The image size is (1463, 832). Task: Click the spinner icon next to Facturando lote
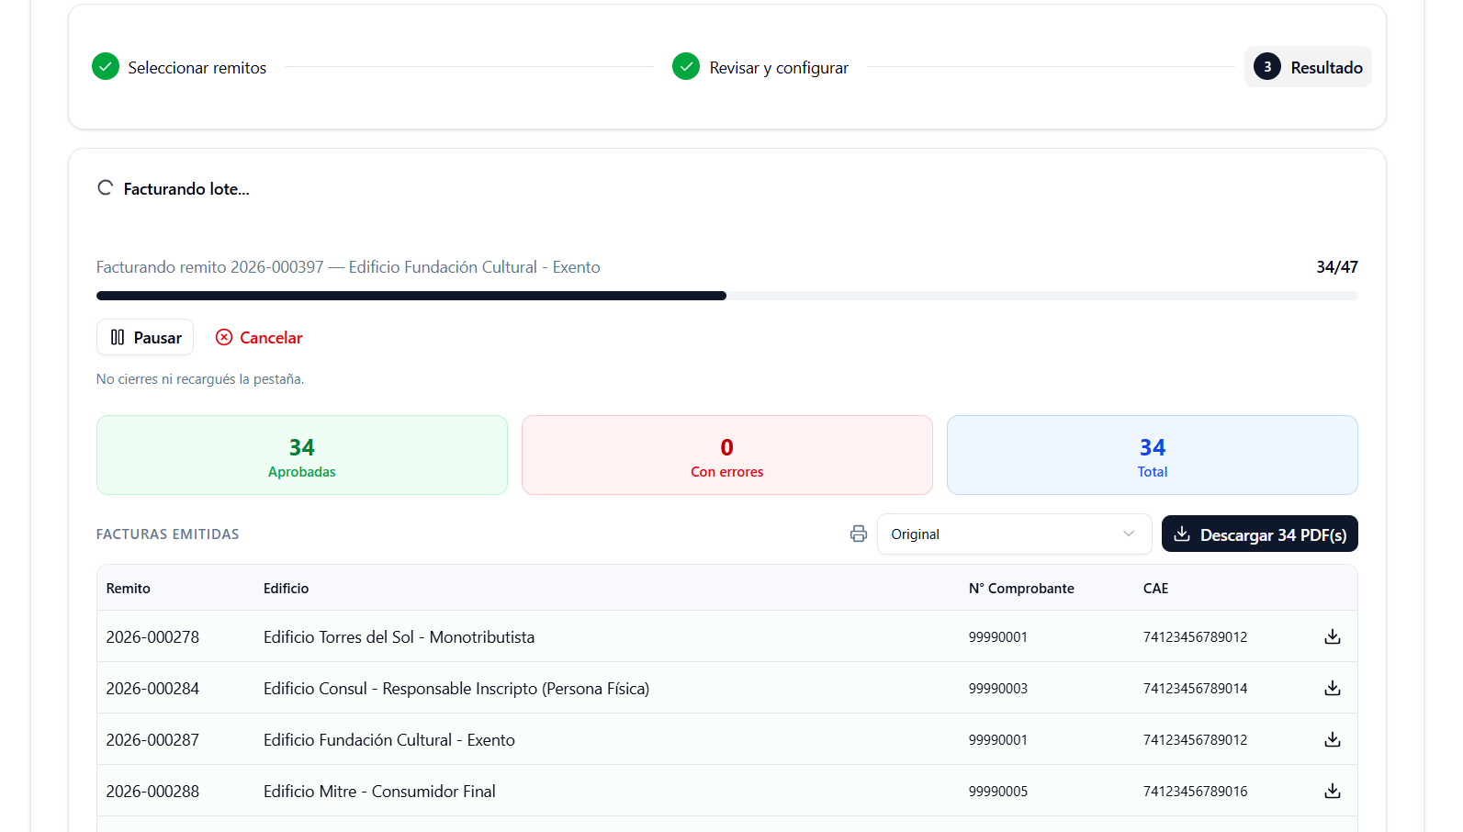tap(106, 188)
